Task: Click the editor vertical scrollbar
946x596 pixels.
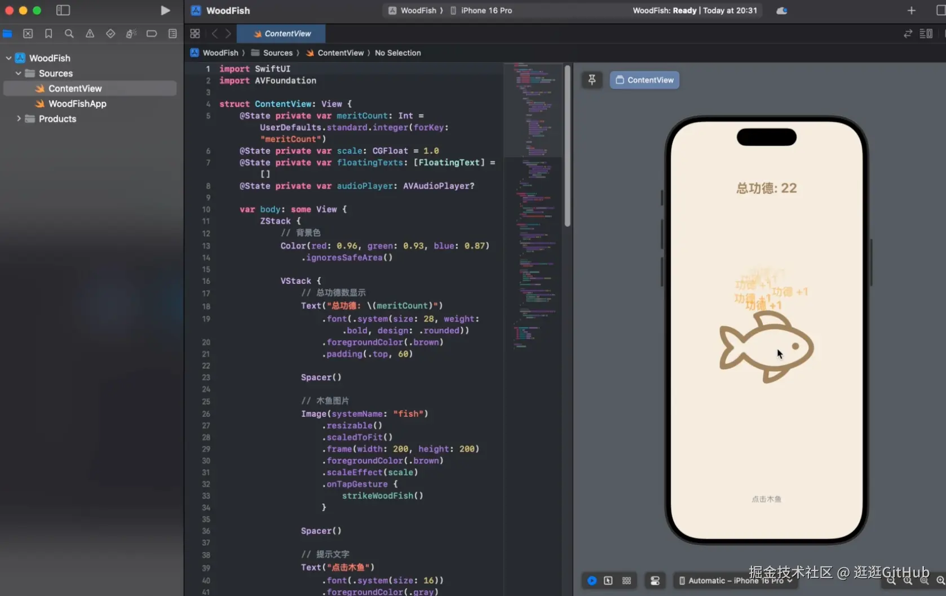Action: point(567,145)
